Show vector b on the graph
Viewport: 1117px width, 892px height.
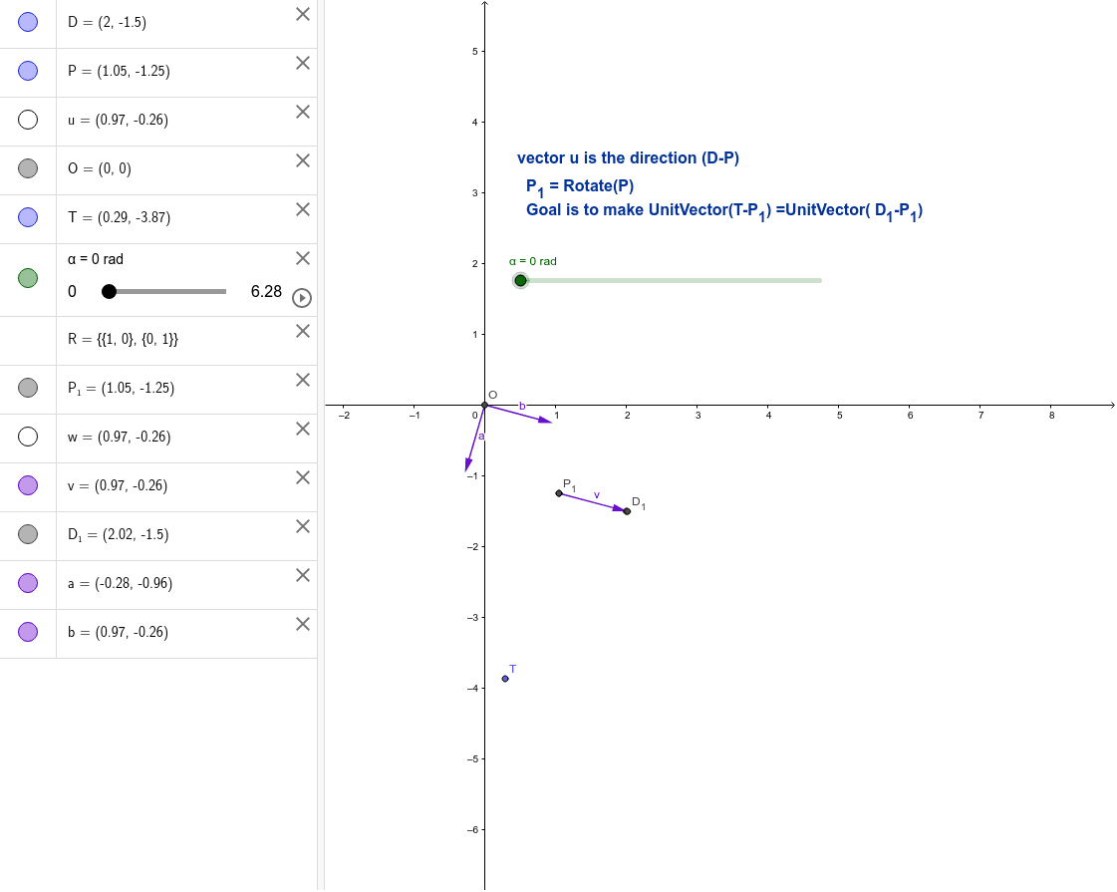click(x=28, y=632)
